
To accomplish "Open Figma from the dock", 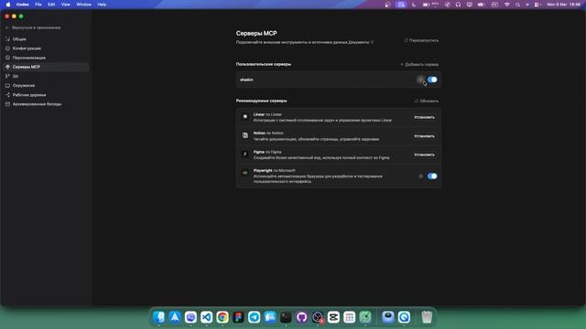I will point(238,317).
